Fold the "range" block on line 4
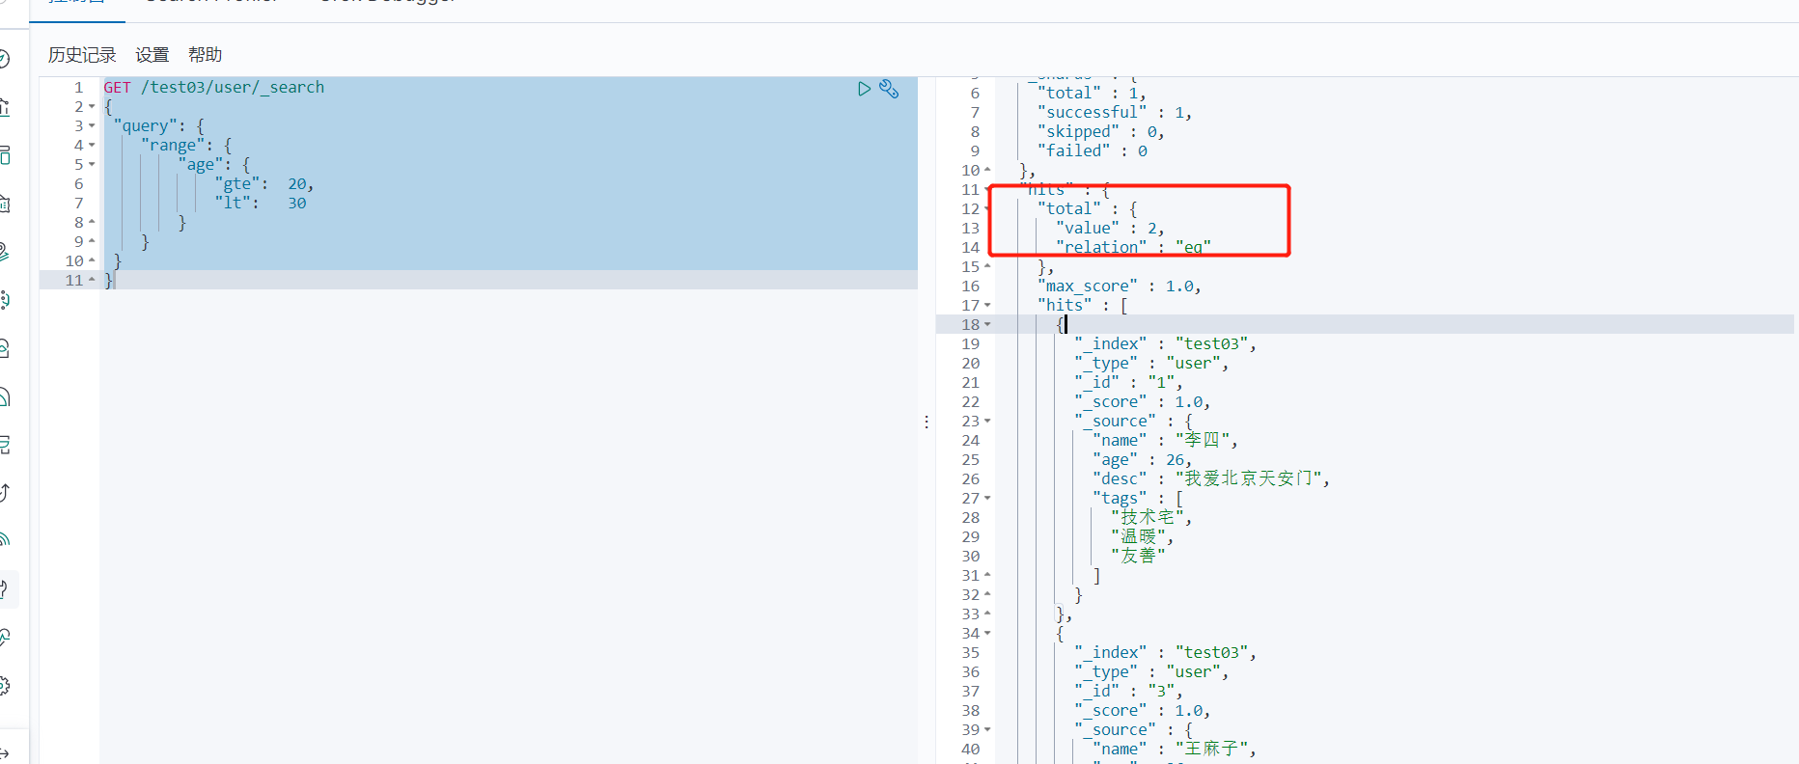This screenshot has height=764, width=1799. click(x=92, y=146)
